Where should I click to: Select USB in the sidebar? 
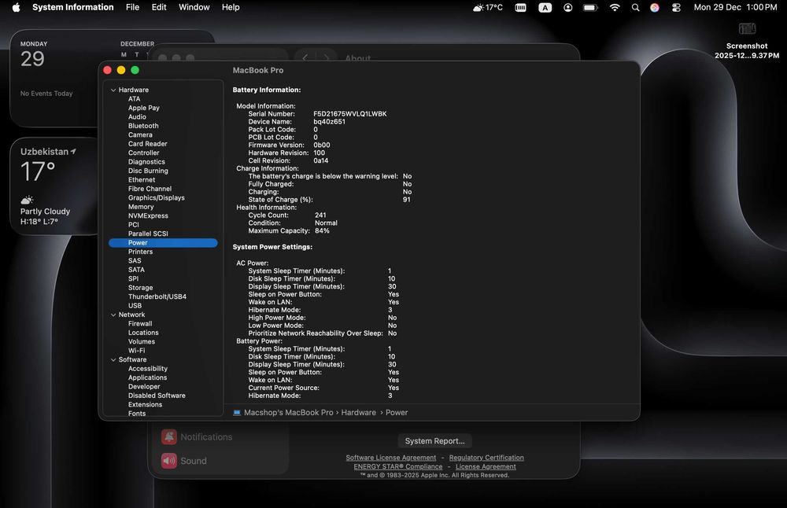coord(135,306)
